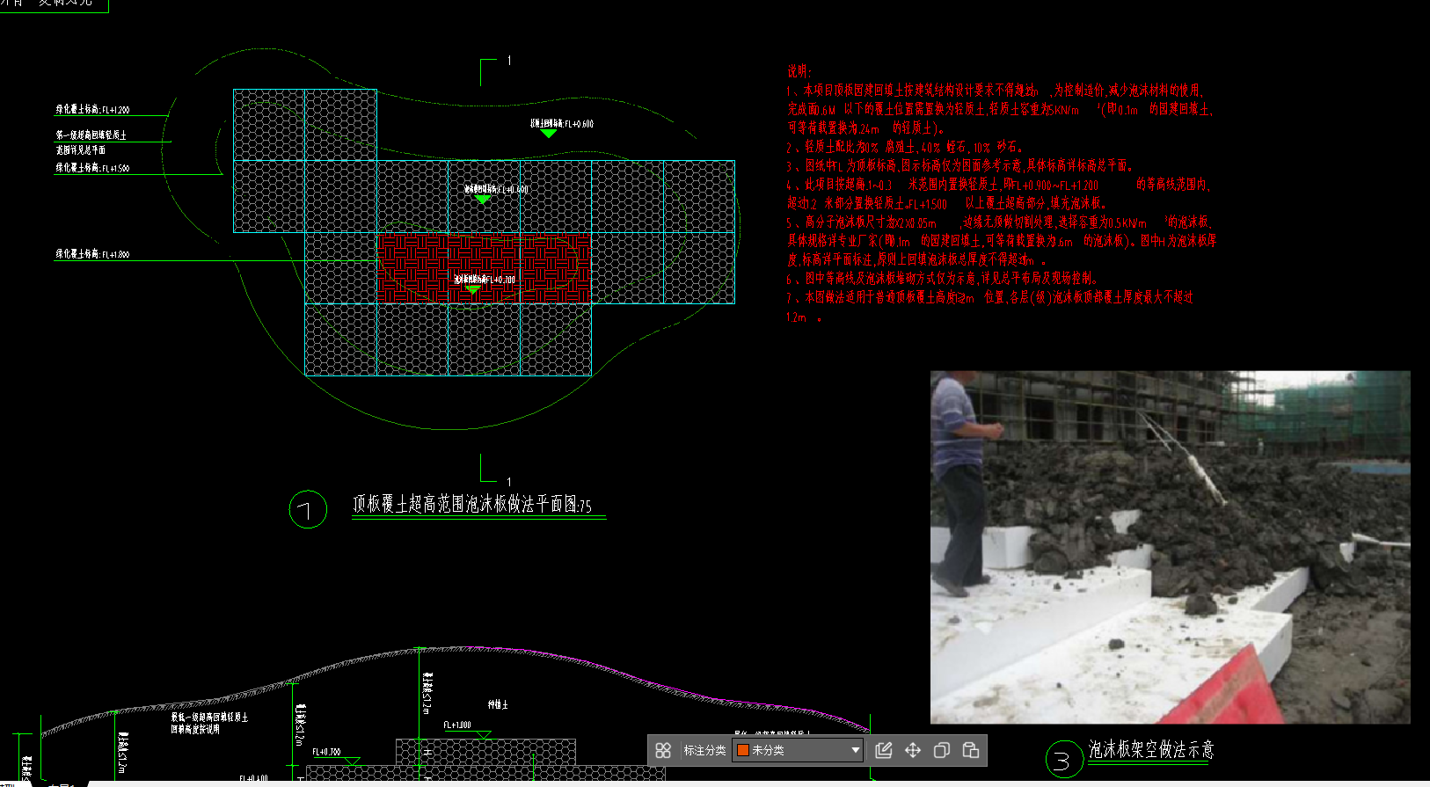Click the red 说明 notes heading
Viewport: 1430px width, 787px height.
coord(799,71)
